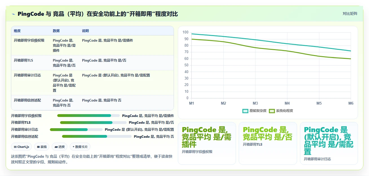
Task: Click the big value text in the 开箱即用审计日志 card
Action: [x=328, y=141]
